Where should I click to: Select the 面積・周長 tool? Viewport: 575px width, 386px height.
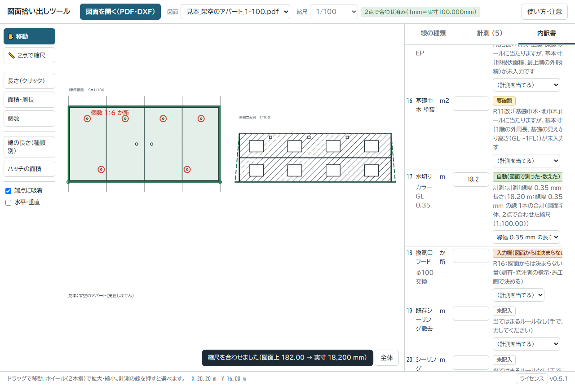click(29, 100)
